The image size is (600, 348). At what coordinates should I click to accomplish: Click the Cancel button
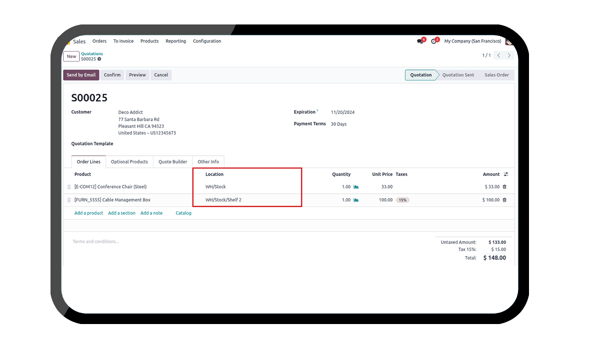[x=161, y=75]
